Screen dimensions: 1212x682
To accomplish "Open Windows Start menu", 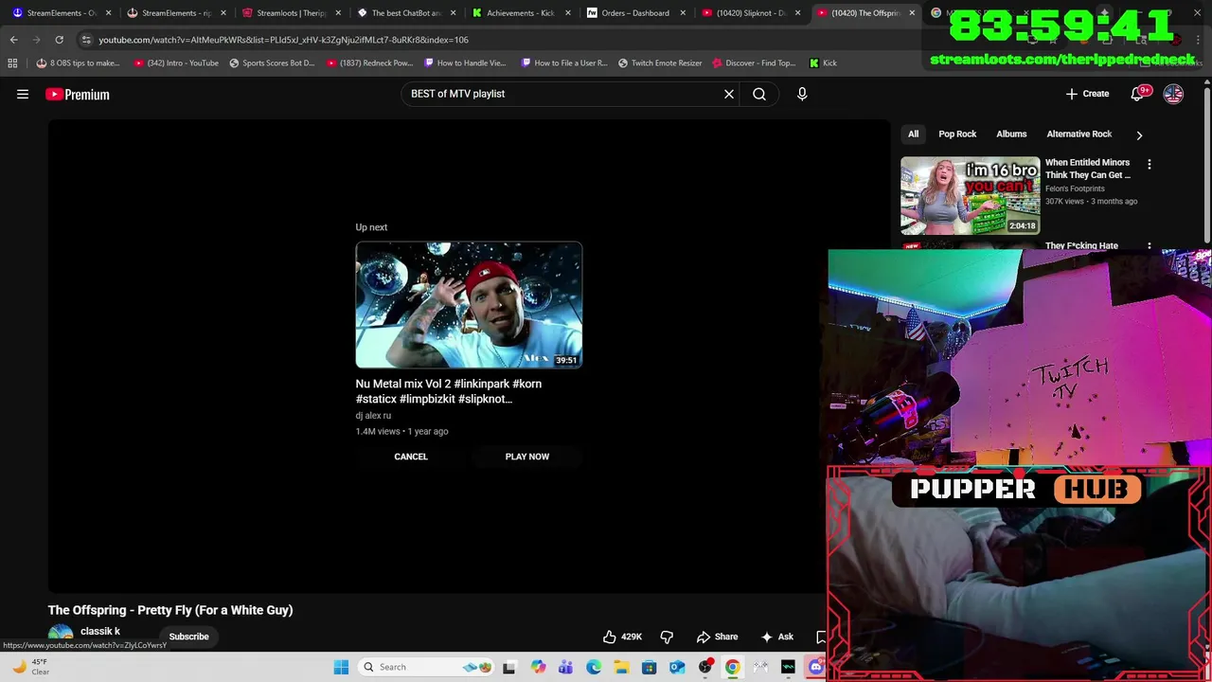I will pos(341,667).
